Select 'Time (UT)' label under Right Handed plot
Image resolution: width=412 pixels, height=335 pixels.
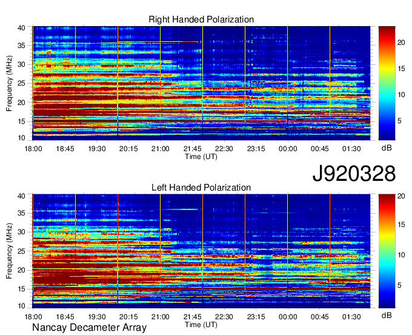201,157
